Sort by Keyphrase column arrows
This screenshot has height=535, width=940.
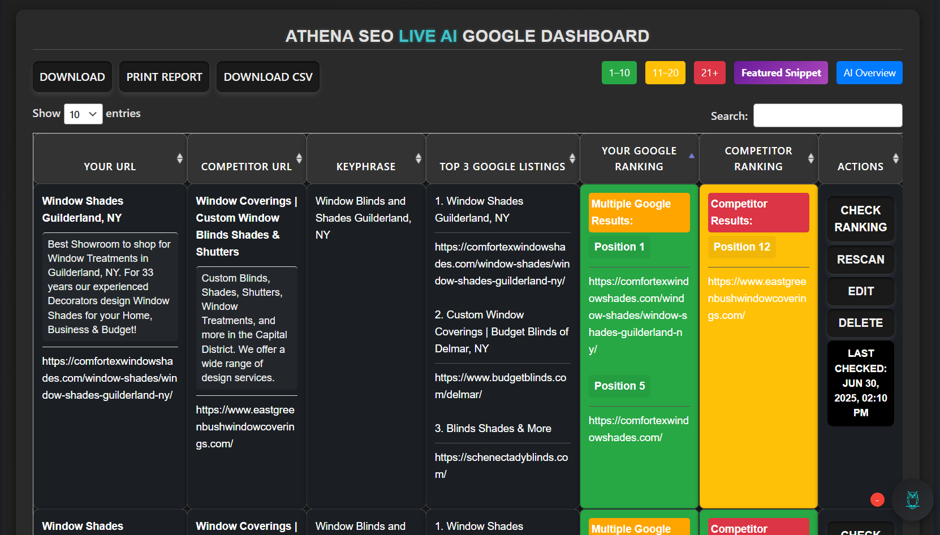coord(419,158)
